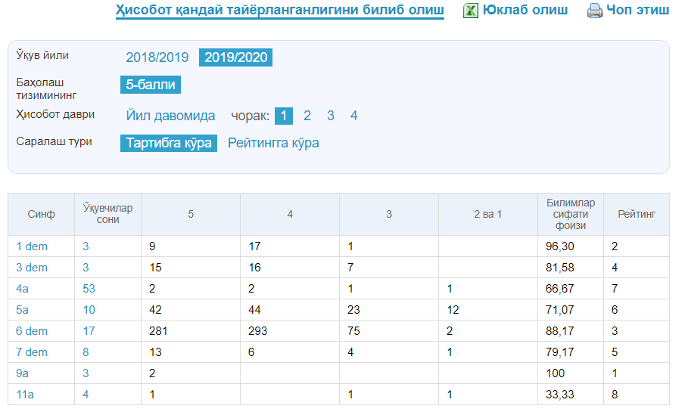Click the Юклаб олиш download link

coord(525,11)
